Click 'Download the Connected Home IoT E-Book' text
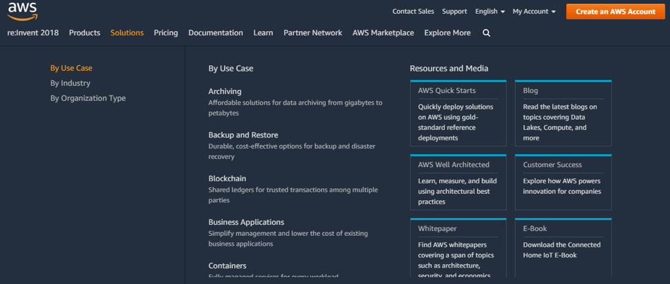670x284 pixels. coord(562,250)
